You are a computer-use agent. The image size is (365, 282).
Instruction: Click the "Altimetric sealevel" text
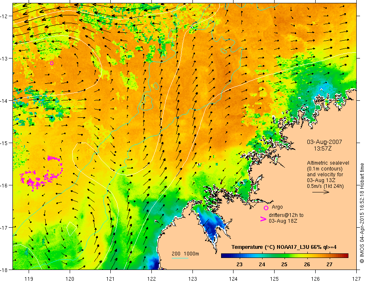point(328,163)
